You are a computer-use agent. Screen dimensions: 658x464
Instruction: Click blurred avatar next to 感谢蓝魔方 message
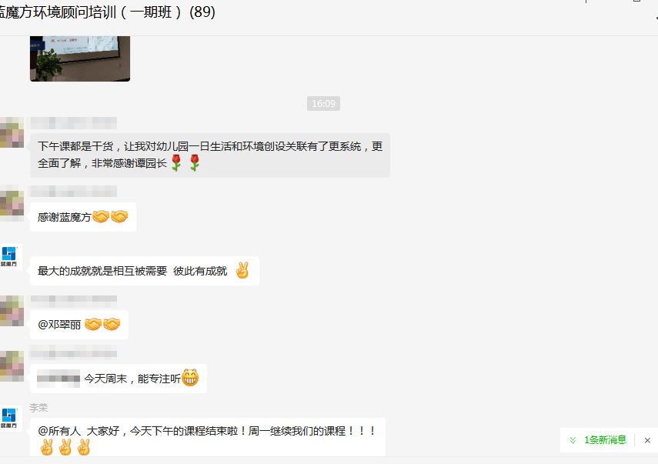[x=12, y=203]
